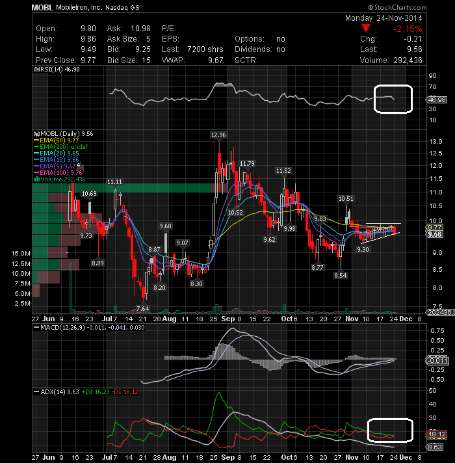Click the EMA(9) 9.67 purple legend entry

point(55,166)
